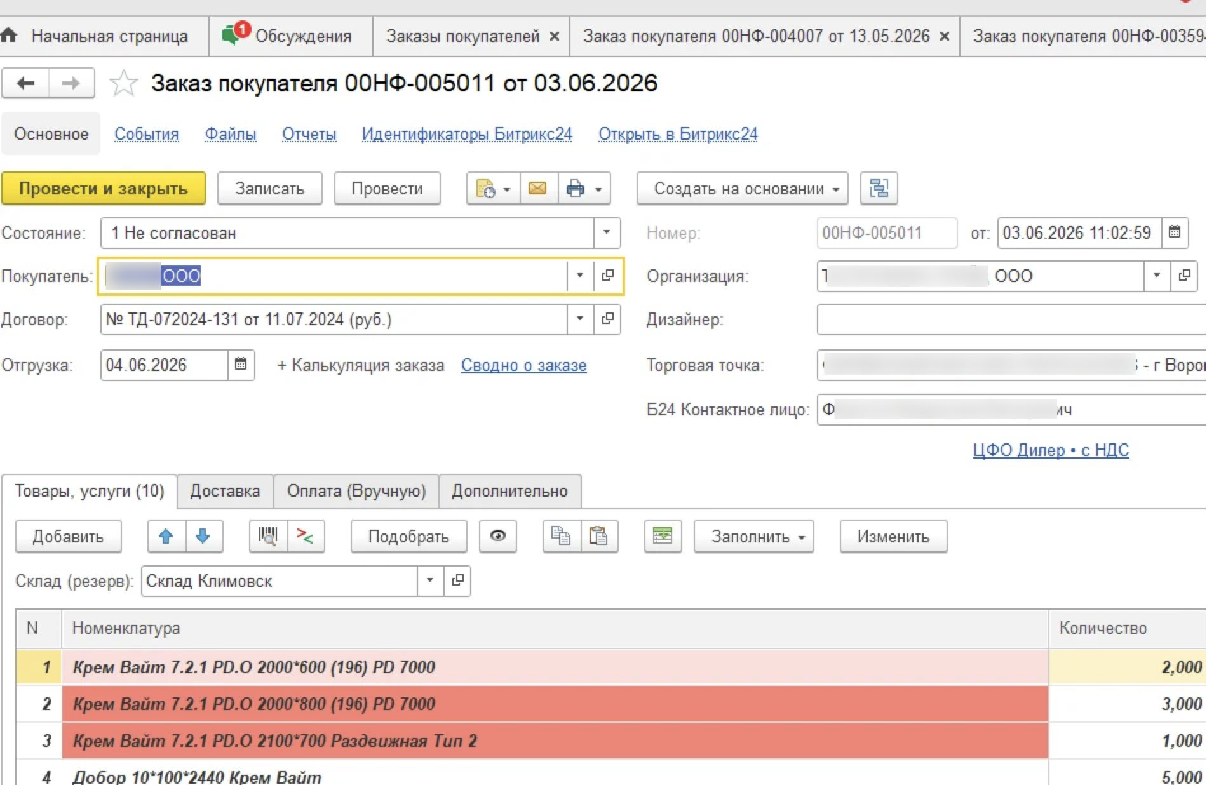This screenshot has height=785, width=1207.
Task: Open calendar picker for Отгрузка date
Action: tap(241, 365)
